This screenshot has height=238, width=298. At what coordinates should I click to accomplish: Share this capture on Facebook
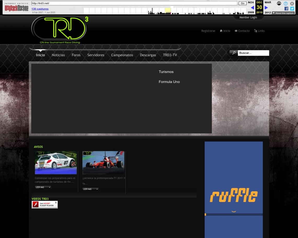286,9
